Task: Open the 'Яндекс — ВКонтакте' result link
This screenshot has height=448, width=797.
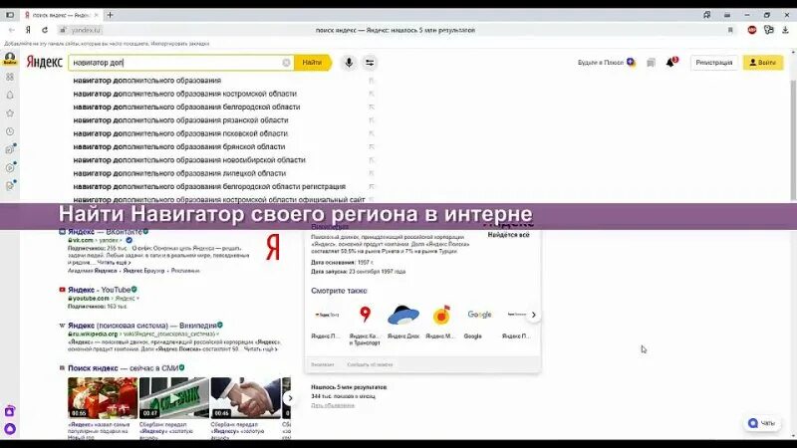Action: coord(108,232)
